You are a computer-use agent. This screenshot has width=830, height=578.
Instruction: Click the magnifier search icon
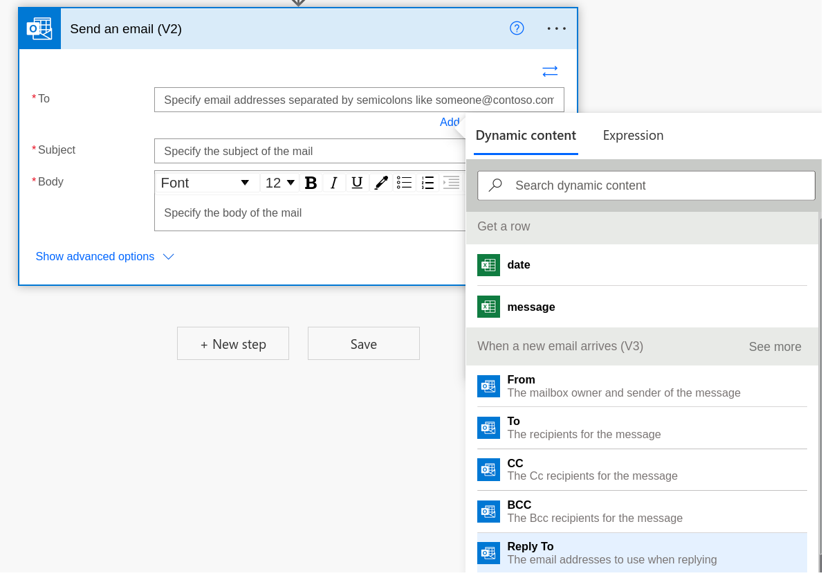(495, 186)
